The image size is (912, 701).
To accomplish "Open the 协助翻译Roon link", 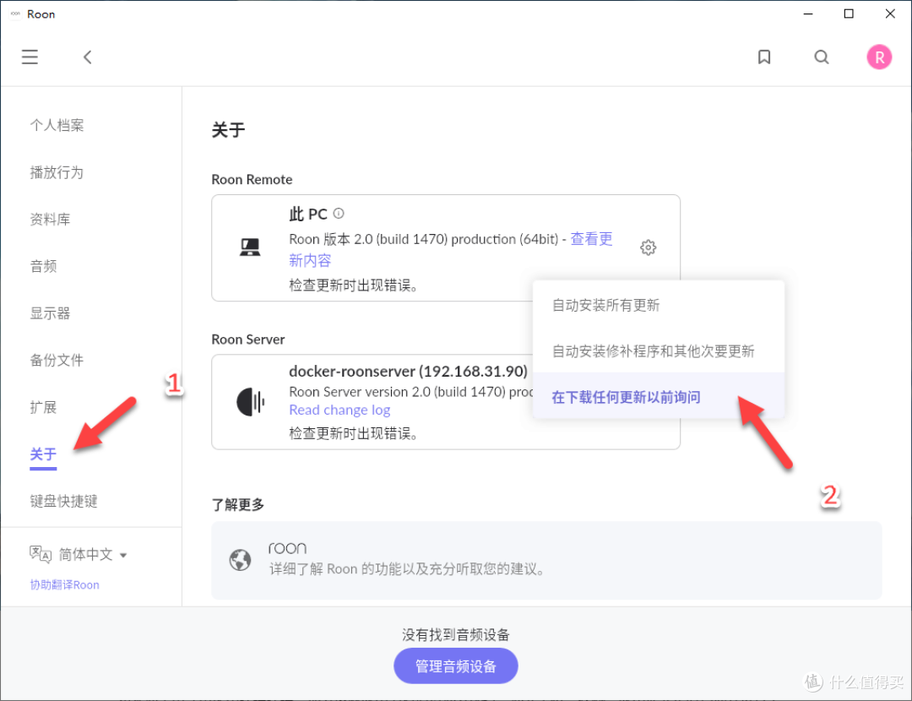I will click(64, 584).
